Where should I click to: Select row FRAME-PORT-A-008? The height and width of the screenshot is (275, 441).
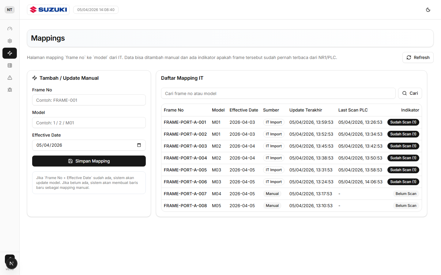(291, 206)
